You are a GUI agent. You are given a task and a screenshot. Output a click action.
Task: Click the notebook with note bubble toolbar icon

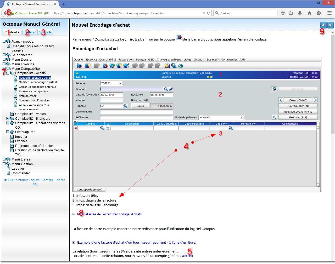tap(88, 66)
